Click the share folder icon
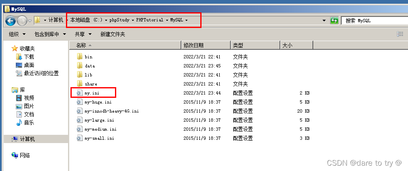This screenshot has height=171, width=408. click(x=80, y=83)
